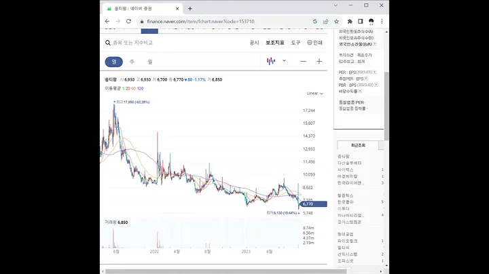Click the tab search chevron in title bar

(336, 5)
